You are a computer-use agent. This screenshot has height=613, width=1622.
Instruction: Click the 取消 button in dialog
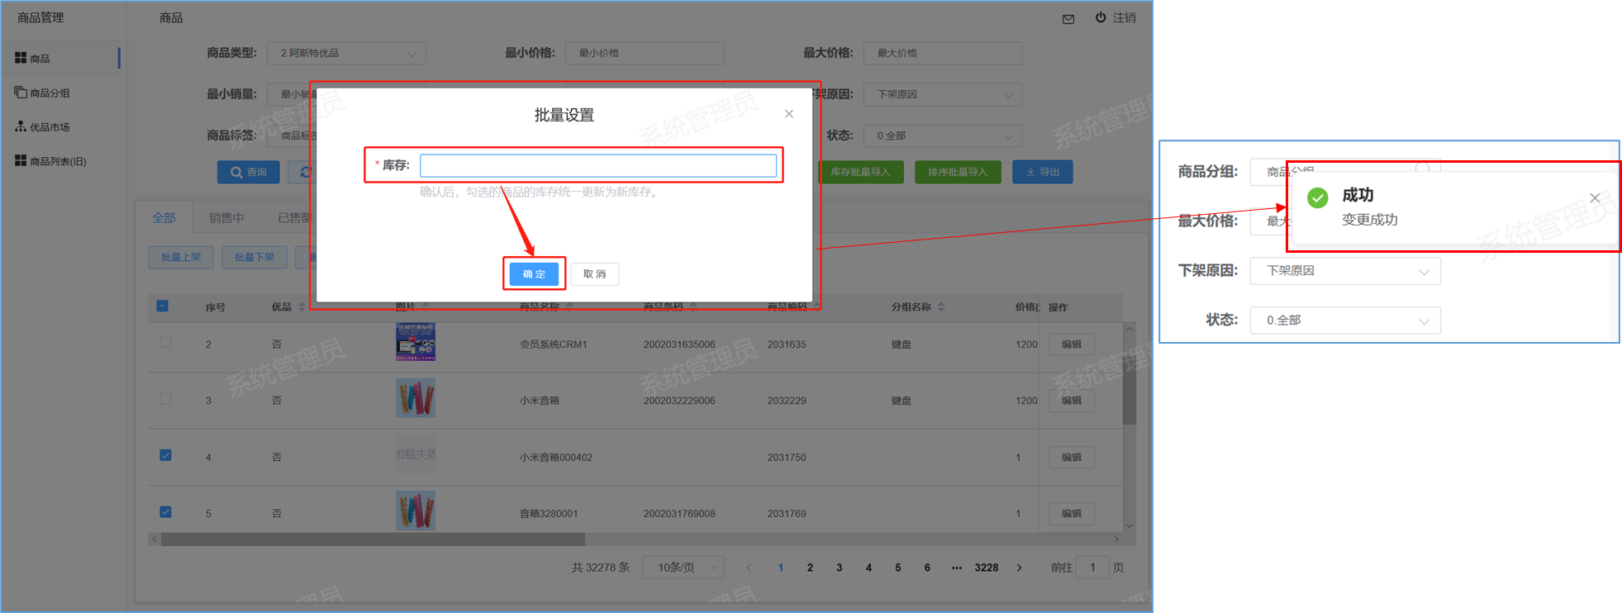(x=594, y=273)
